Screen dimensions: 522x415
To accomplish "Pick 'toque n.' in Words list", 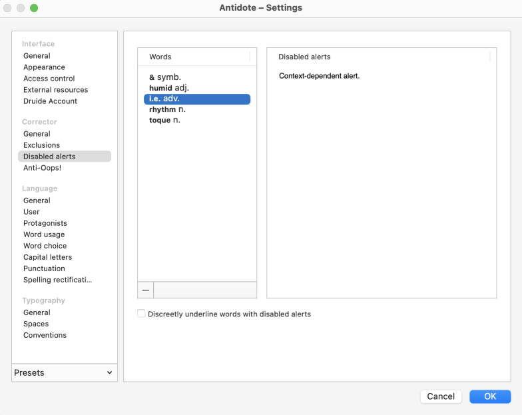I will point(164,120).
